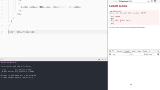Screen dimensions: 160x90
Task: Select the Console tab
Action: click(x=127, y=51)
